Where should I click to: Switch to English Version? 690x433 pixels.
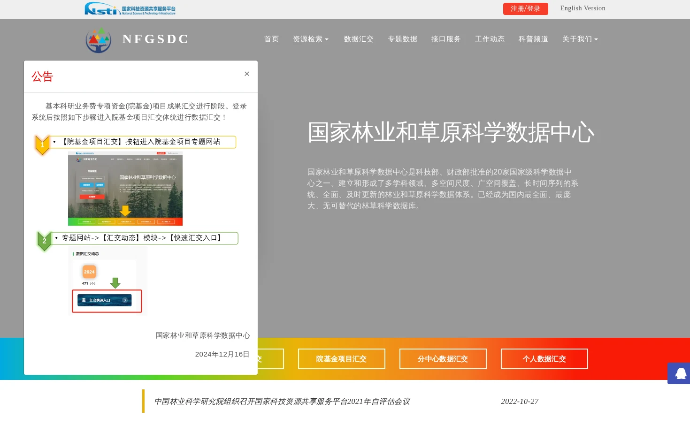point(583,8)
